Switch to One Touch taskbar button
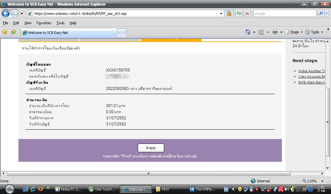Image resolution: width=331 pixels, height=194 pixels. [102, 189]
